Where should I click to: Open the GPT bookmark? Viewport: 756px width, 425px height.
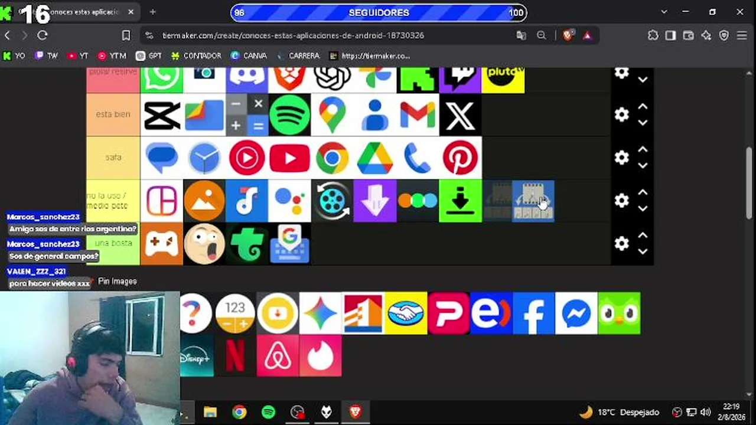pos(149,56)
